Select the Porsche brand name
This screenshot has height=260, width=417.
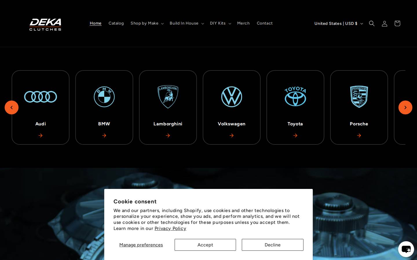pyautogui.click(x=359, y=124)
